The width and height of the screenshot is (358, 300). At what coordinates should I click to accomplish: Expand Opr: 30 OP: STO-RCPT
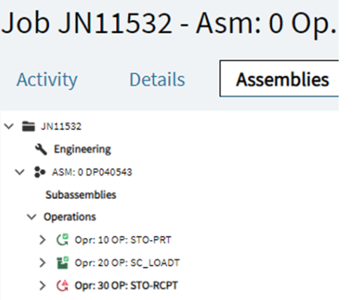coord(43,285)
